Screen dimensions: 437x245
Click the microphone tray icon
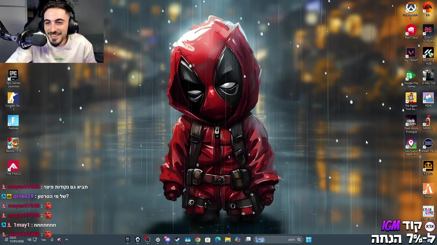pos(52,240)
